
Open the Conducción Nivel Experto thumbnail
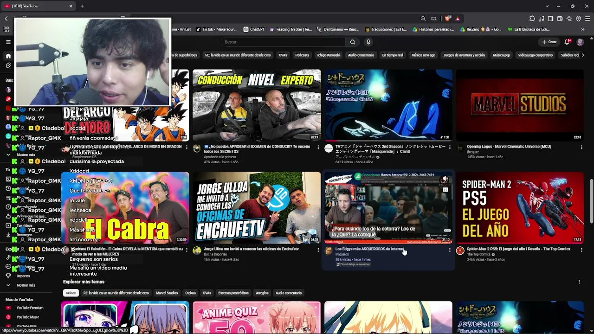coord(257,105)
